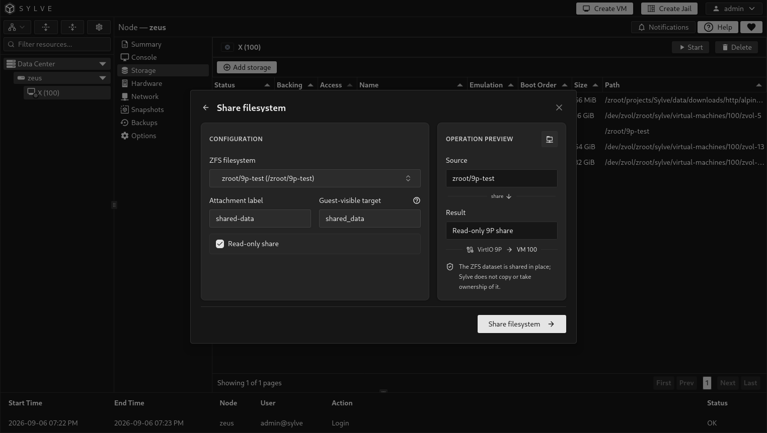Click the operation preview monitor icon

tap(550, 139)
